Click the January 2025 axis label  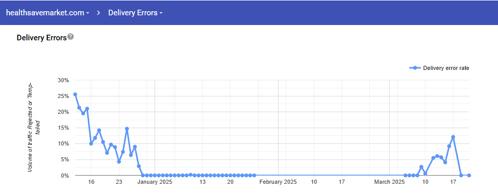click(155, 182)
